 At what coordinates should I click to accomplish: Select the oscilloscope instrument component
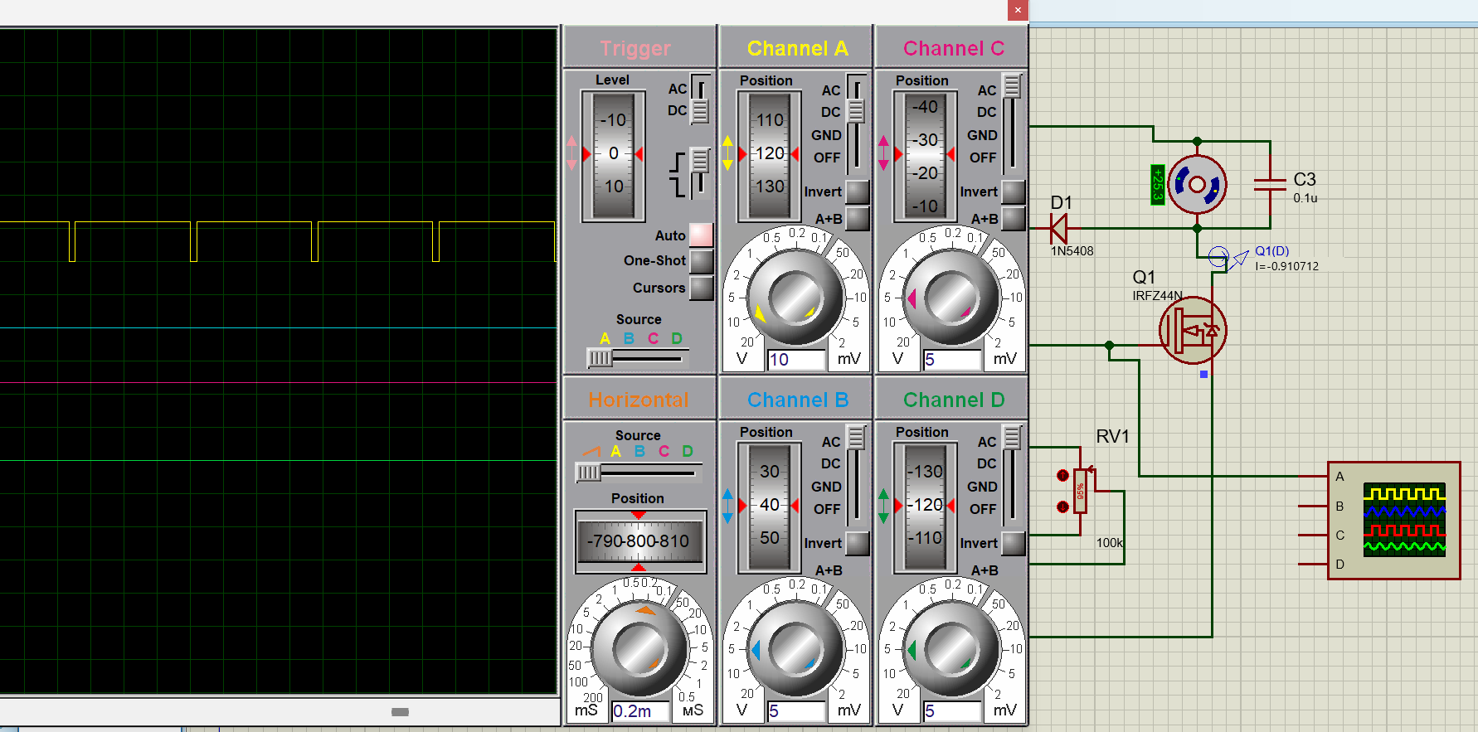click(1393, 521)
